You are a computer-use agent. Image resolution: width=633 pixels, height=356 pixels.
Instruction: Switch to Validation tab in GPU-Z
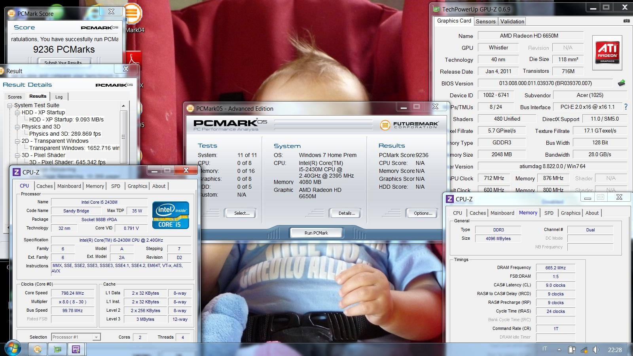(512, 21)
